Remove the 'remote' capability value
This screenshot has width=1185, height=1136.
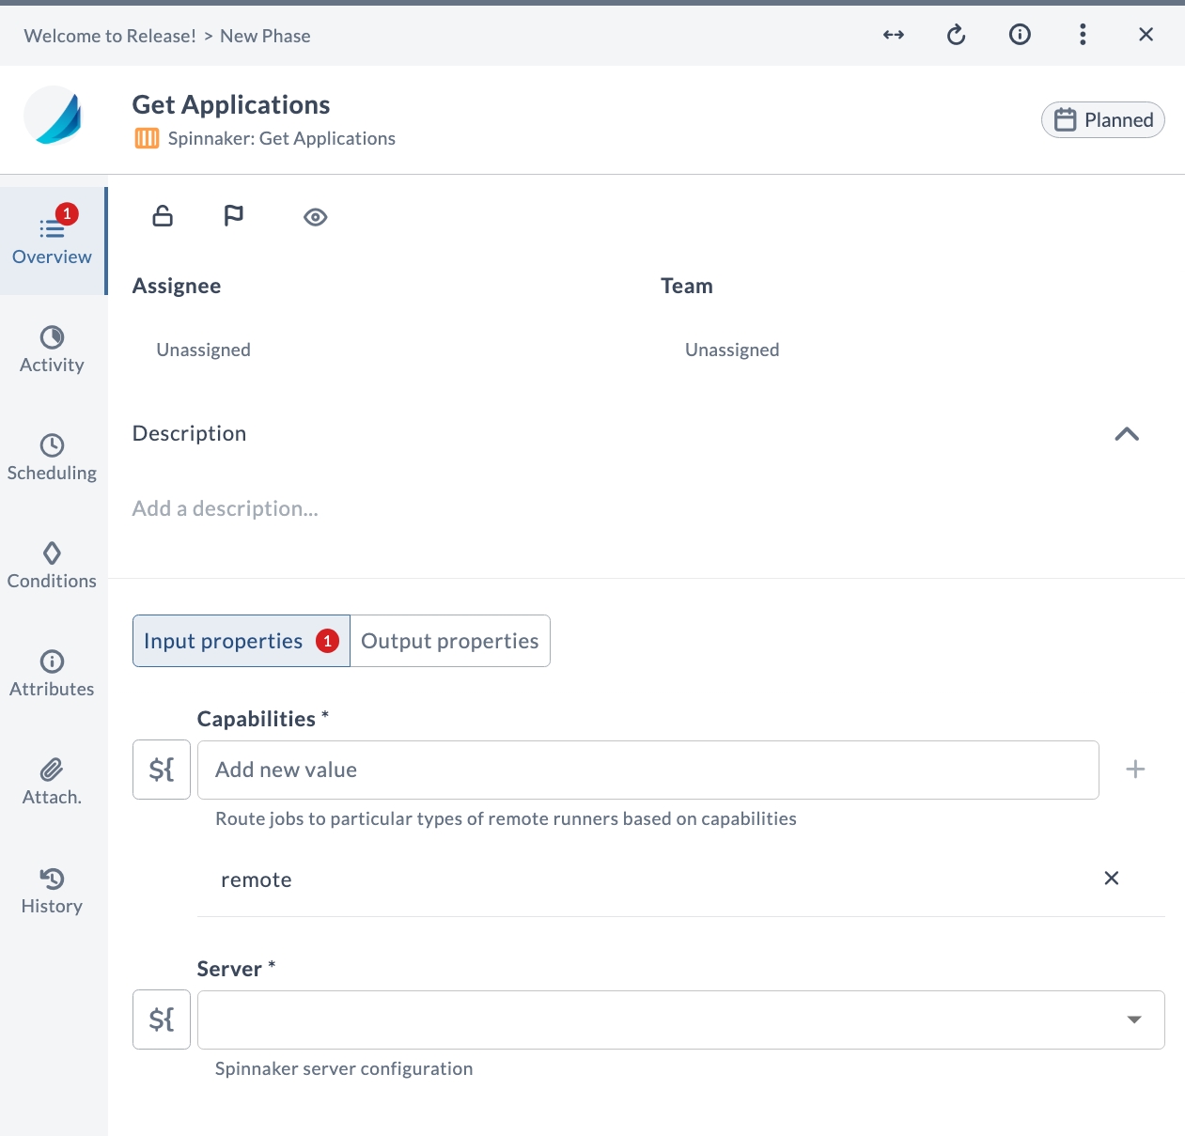point(1111,879)
